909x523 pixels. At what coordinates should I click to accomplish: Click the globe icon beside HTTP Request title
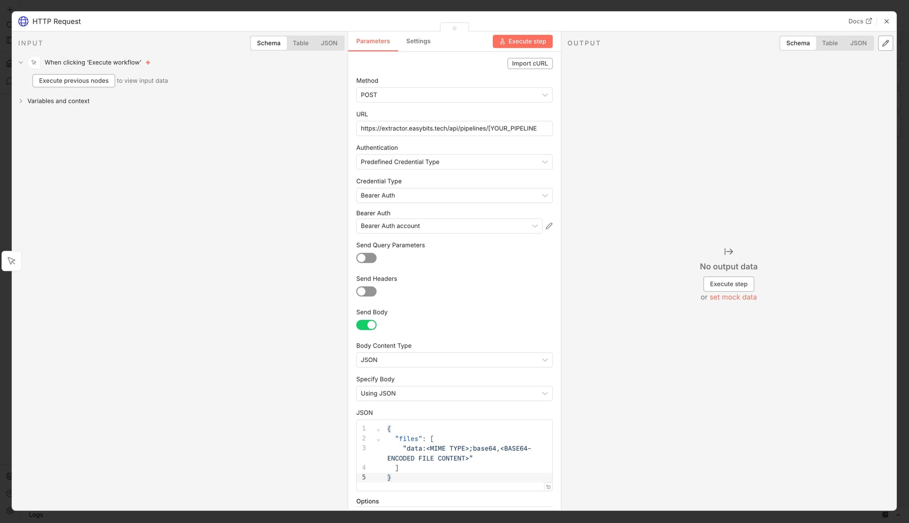[x=23, y=21]
